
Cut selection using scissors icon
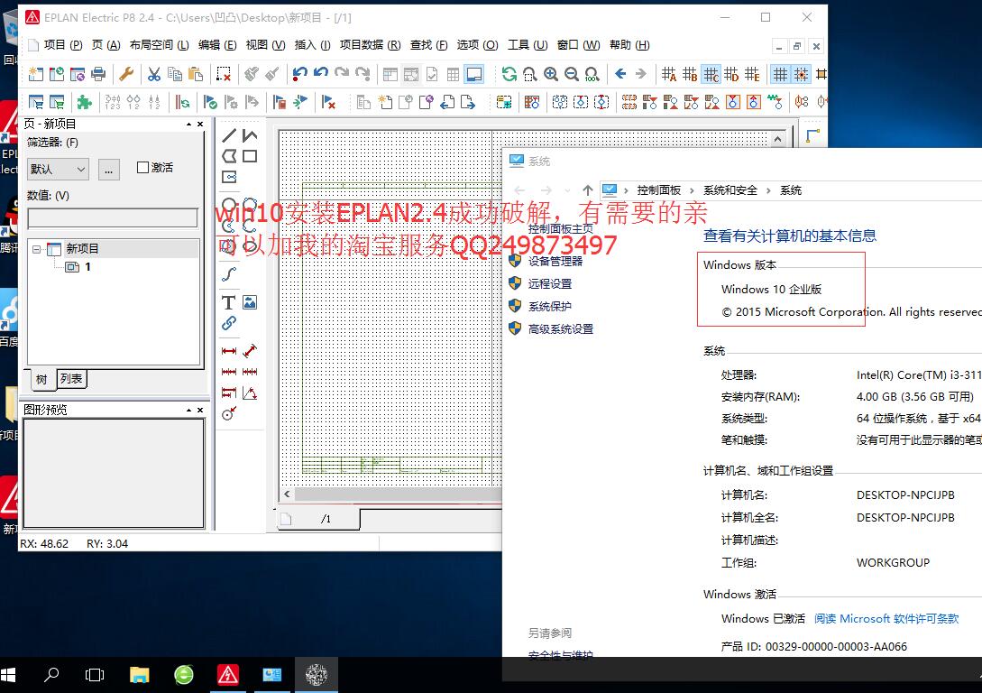[154, 75]
